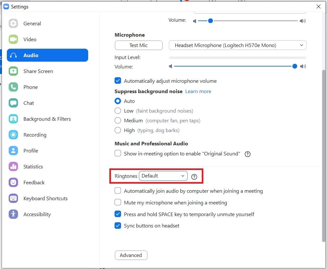327x269 pixels.
Task: Click the Audio headphone icon
Action: click(13, 55)
